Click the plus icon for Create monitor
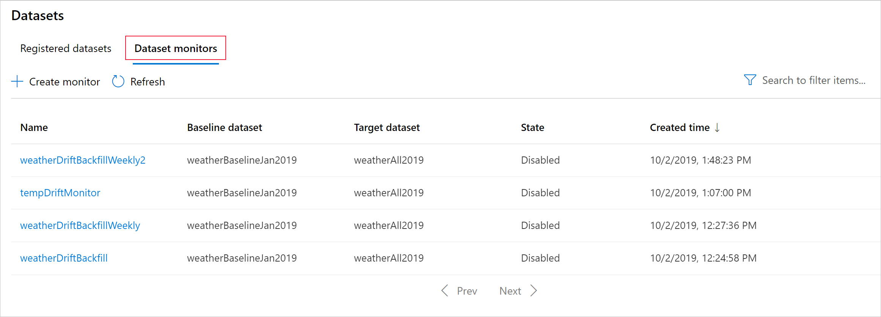Screen dimensions: 881x317 coord(17,82)
